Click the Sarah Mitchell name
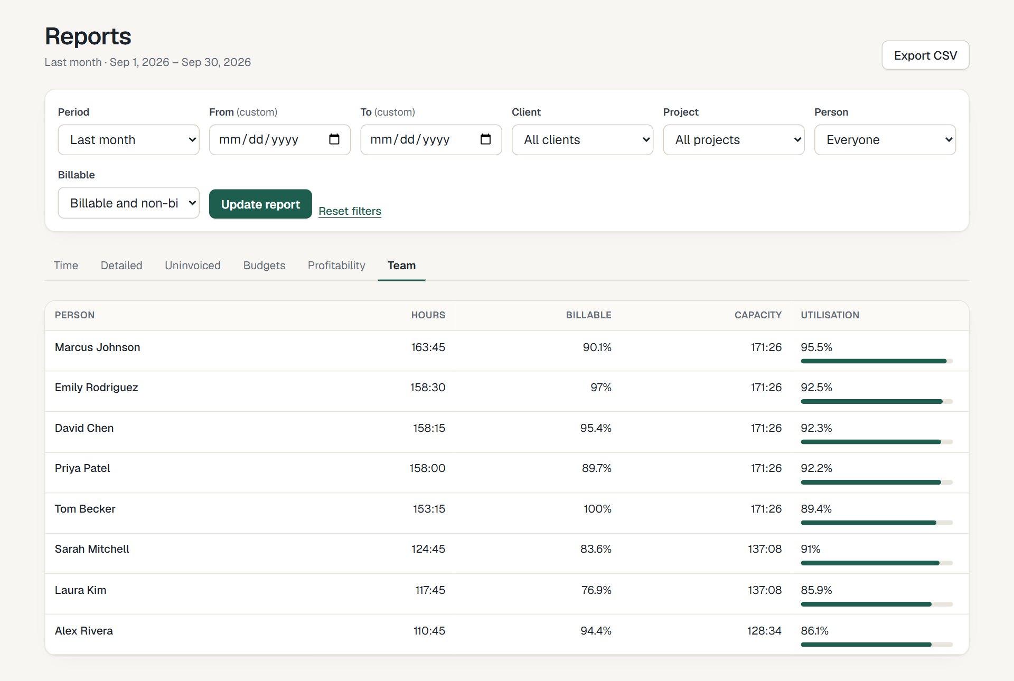The image size is (1014, 681). click(92, 549)
